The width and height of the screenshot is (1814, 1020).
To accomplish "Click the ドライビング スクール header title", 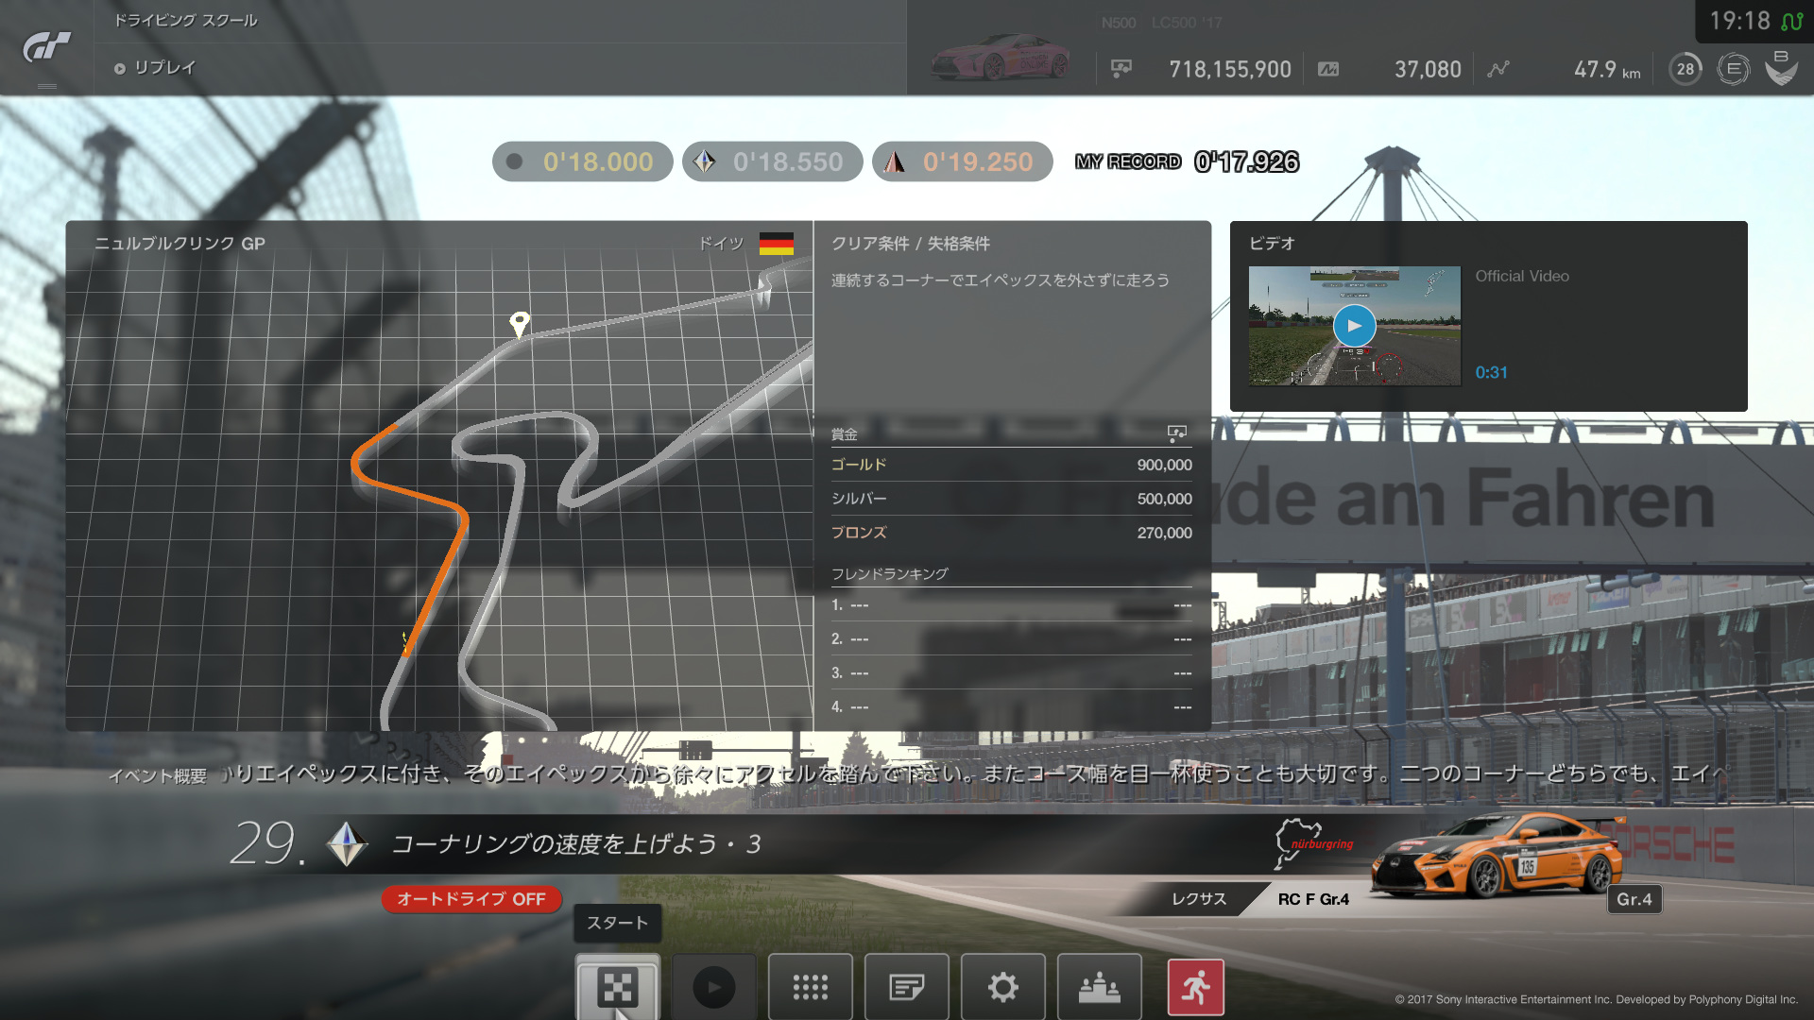I will click(x=185, y=20).
